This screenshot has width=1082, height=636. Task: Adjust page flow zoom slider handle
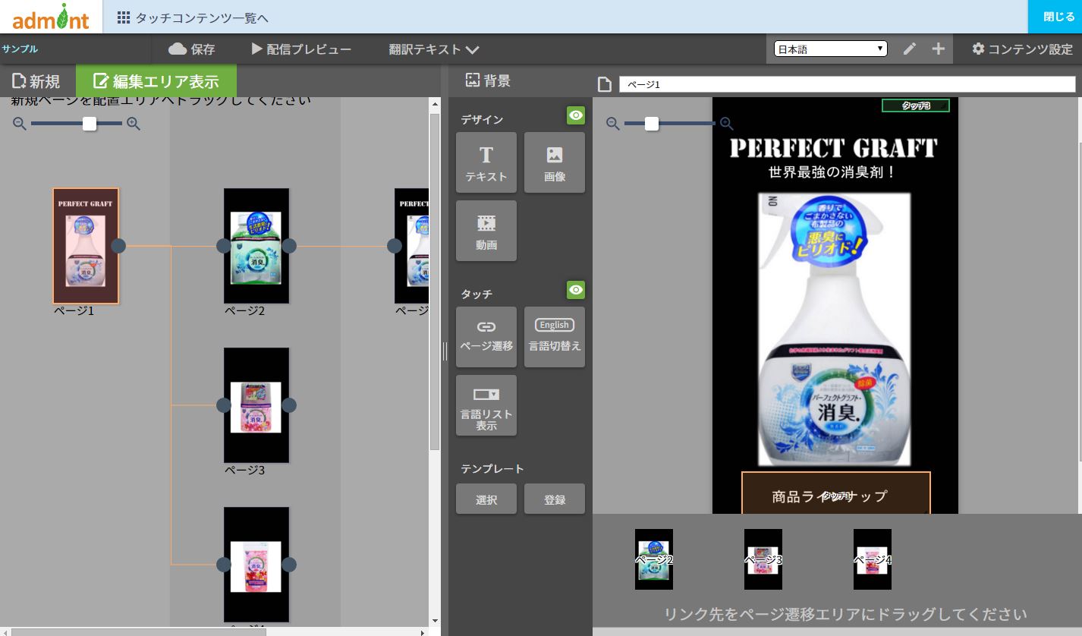click(90, 124)
